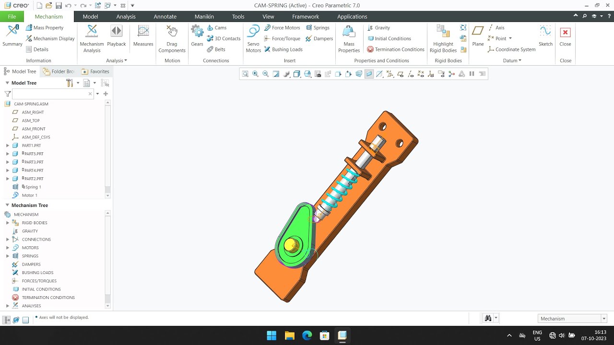Toggle point display in graphics toolbar

(x=421, y=74)
